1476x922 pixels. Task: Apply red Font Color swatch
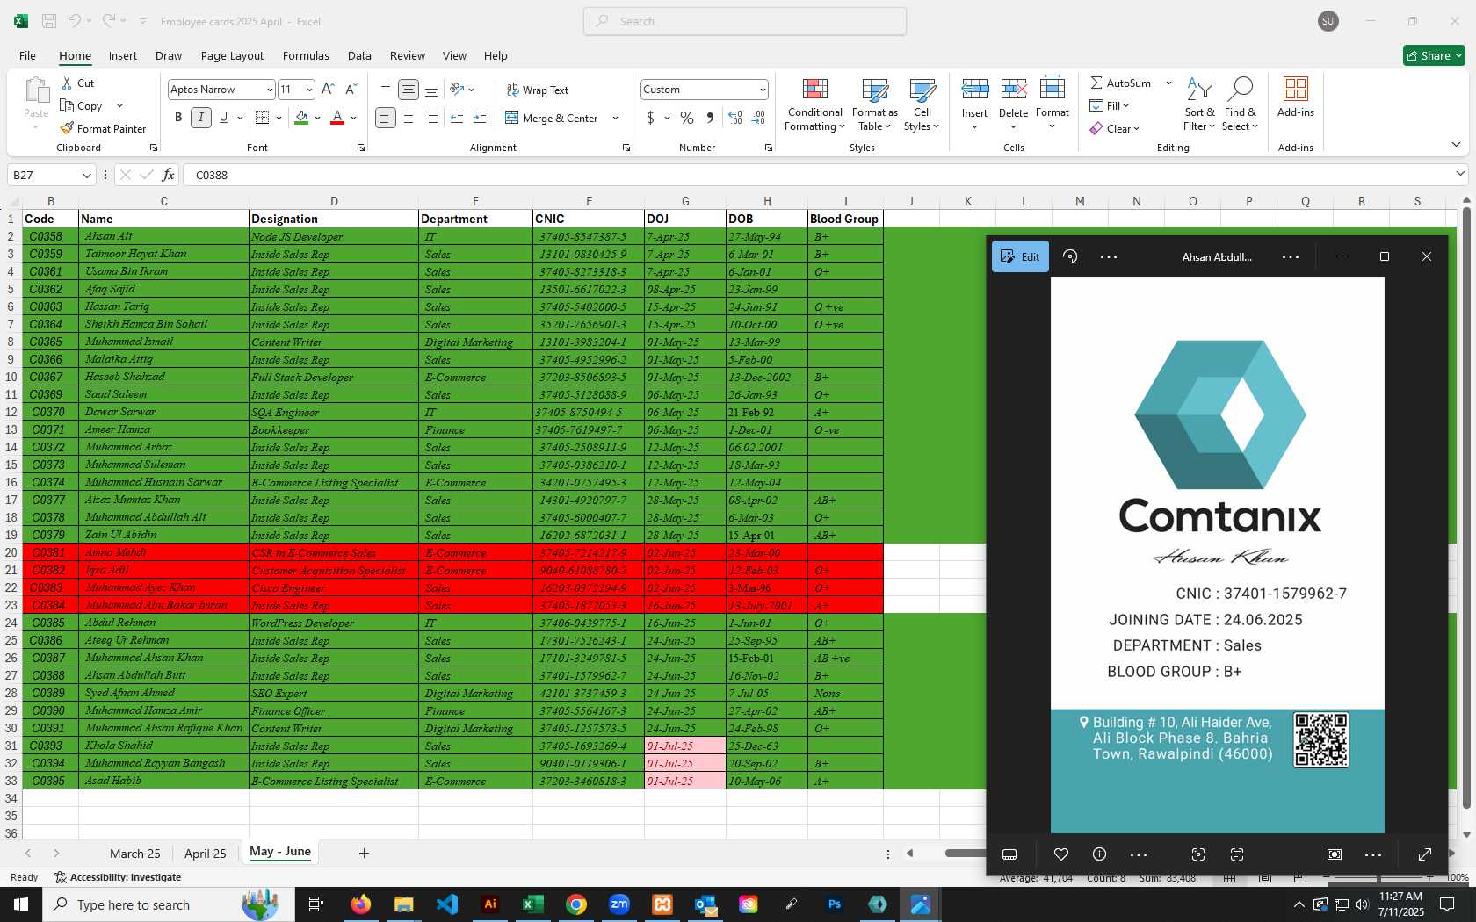337,118
